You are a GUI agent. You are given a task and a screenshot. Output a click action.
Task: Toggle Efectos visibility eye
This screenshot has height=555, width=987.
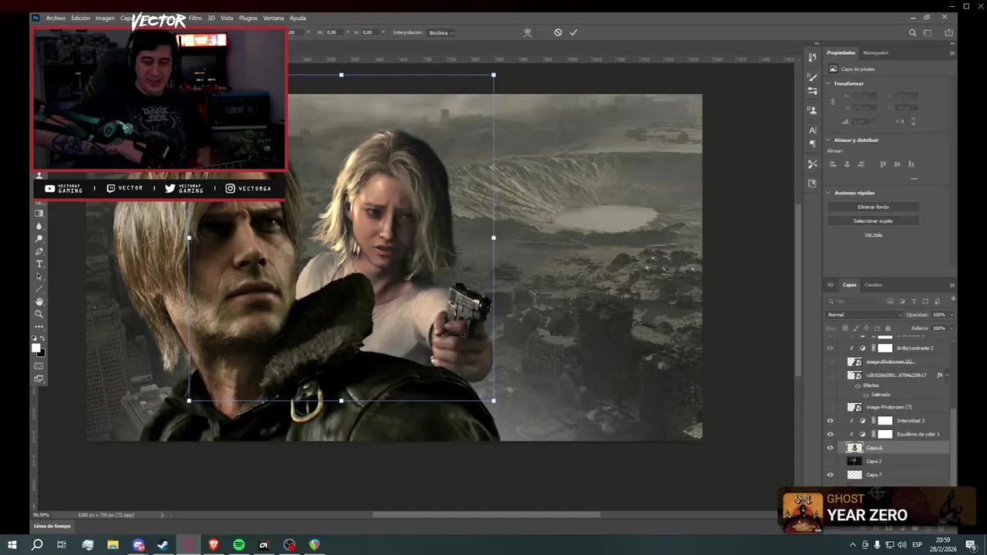(857, 385)
